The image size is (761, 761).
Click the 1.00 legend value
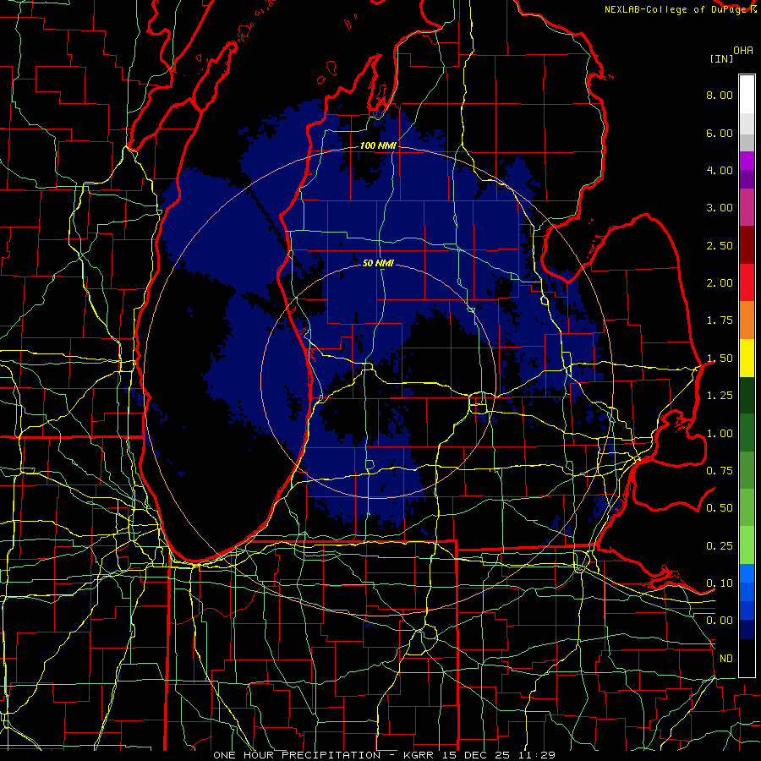pyautogui.click(x=720, y=434)
